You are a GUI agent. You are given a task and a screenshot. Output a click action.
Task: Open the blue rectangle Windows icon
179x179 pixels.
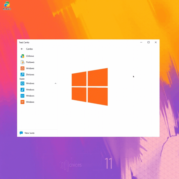point(22,96)
